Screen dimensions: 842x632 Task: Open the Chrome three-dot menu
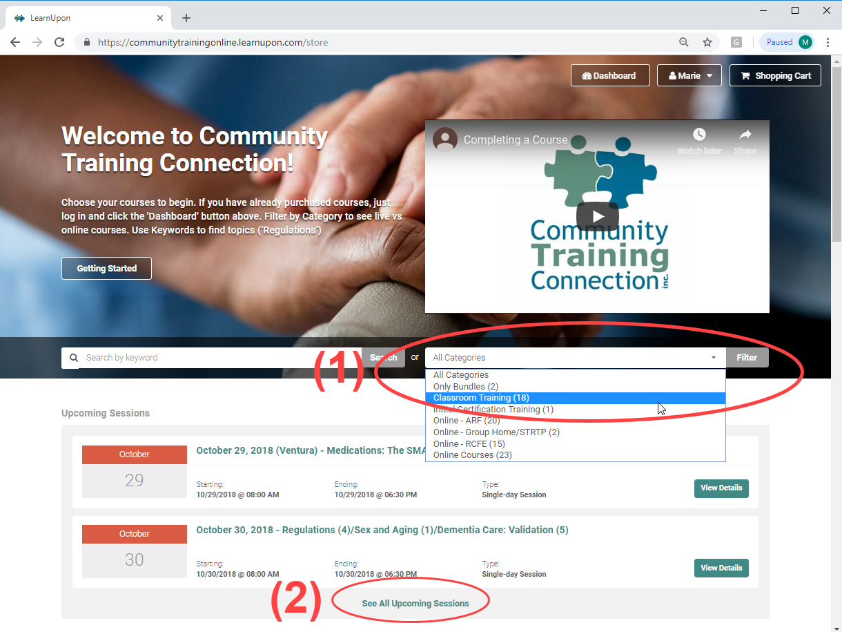tap(828, 42)
